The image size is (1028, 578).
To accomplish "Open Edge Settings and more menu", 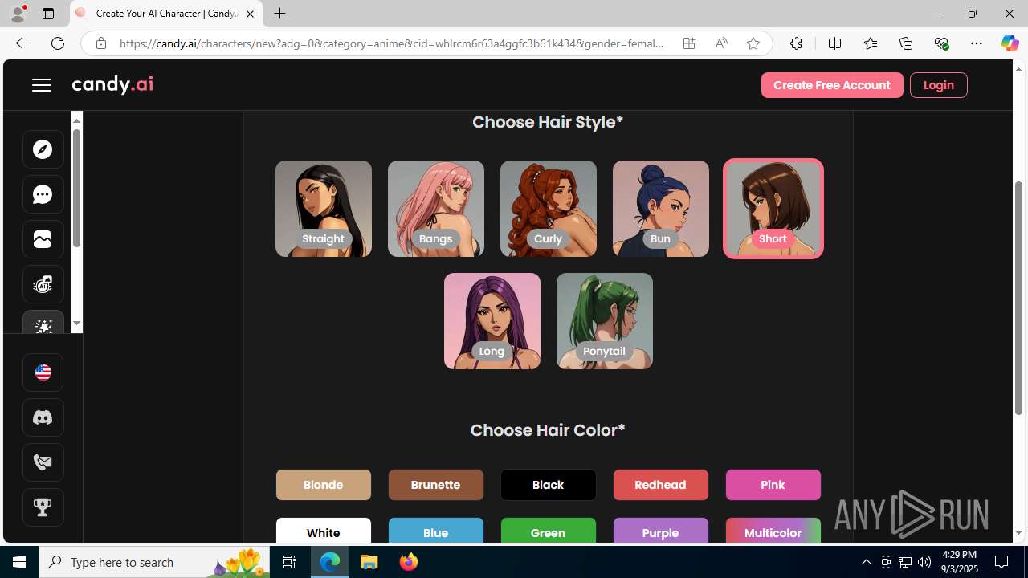I will pyautogui.click(x=977, y=43).
